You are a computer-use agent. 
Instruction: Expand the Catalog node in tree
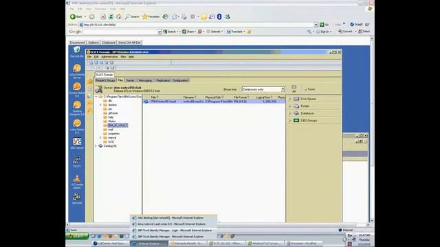click(x=96, y=146)
